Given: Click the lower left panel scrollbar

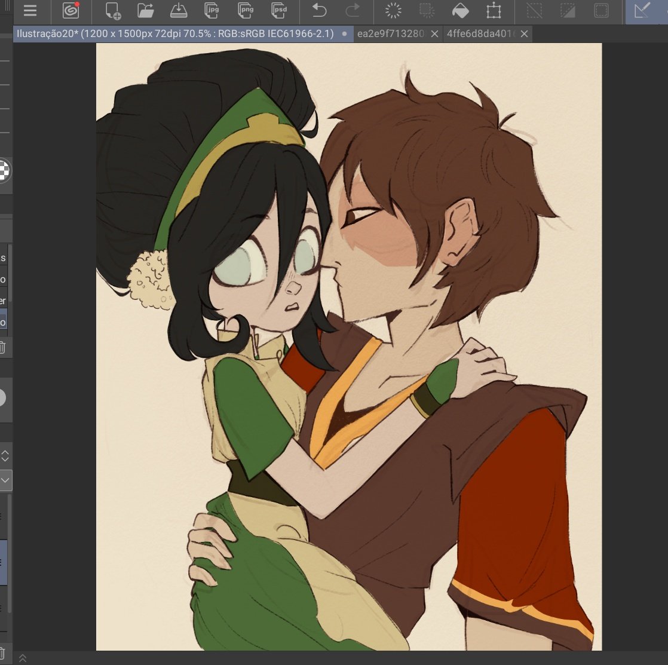Looking at the screenshot, I should tap(10, 554).
